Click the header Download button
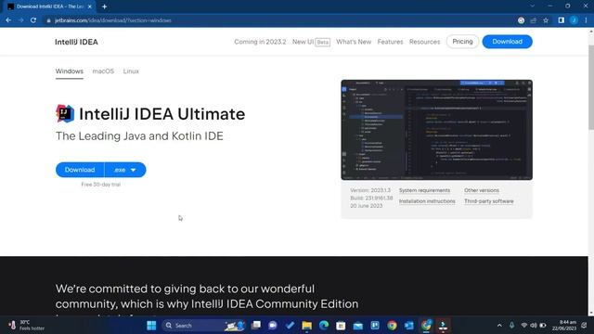 click(507, 41)
